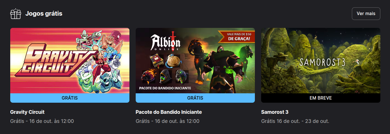Click the gift box icon beside Jogos grátis
390x134 pixels.
point(16,14)
